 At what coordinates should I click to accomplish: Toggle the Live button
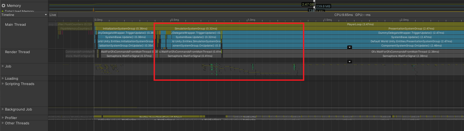53,15
